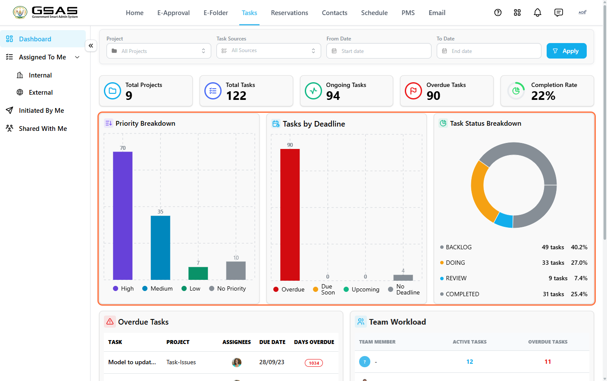This screenshot has height=381, width=607.
Task: Toggle the Medium priority legend item
Action: click(x=157, y=288)
